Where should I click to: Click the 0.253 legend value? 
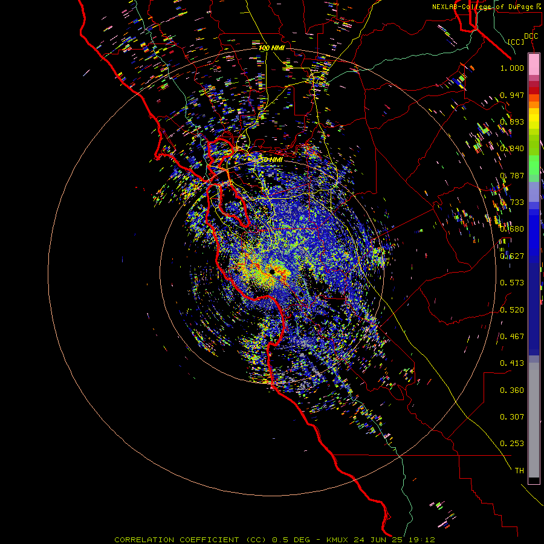(x=512, y=444)
